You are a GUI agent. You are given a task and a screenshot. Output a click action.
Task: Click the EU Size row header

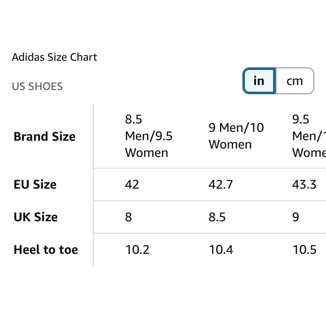coord(35,184)
